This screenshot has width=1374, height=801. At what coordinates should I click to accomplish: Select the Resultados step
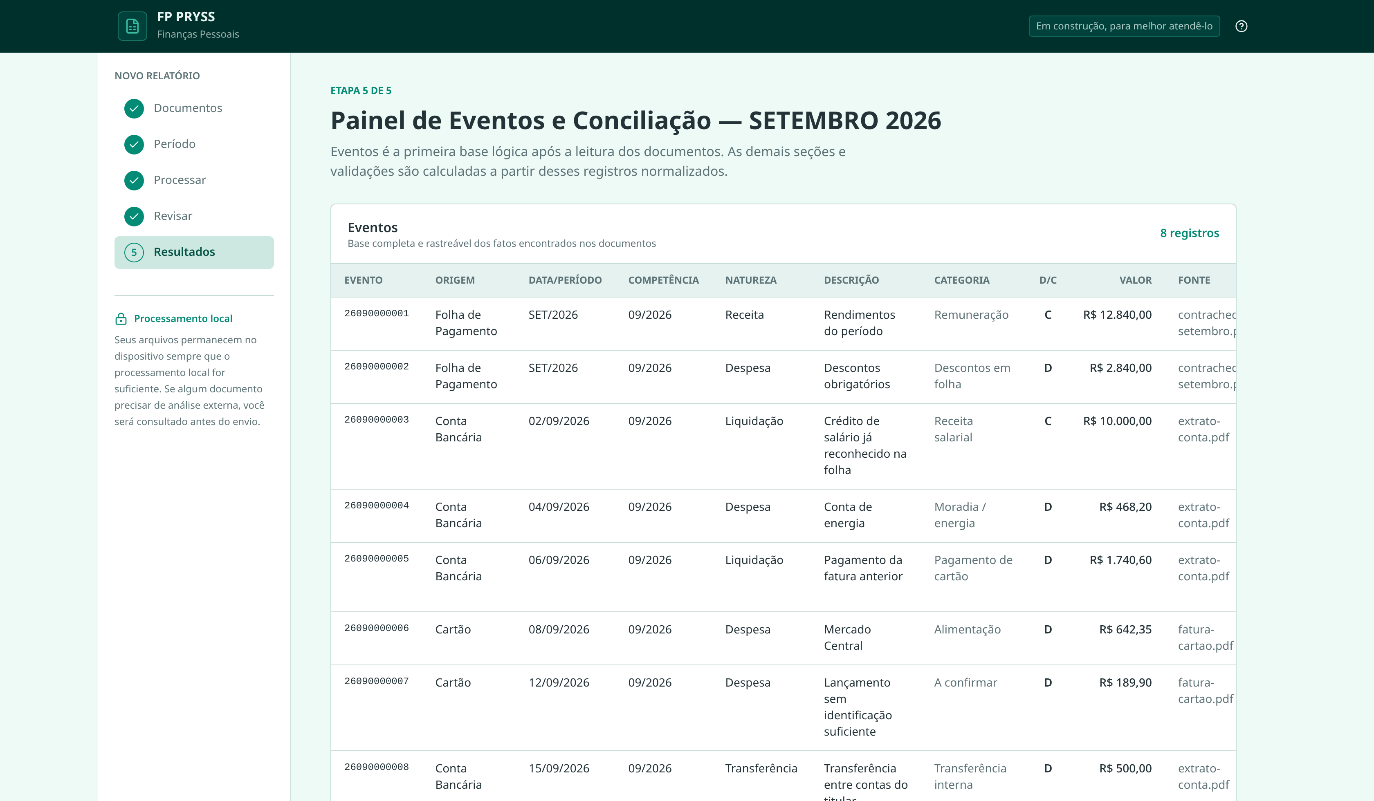point(194,252)
